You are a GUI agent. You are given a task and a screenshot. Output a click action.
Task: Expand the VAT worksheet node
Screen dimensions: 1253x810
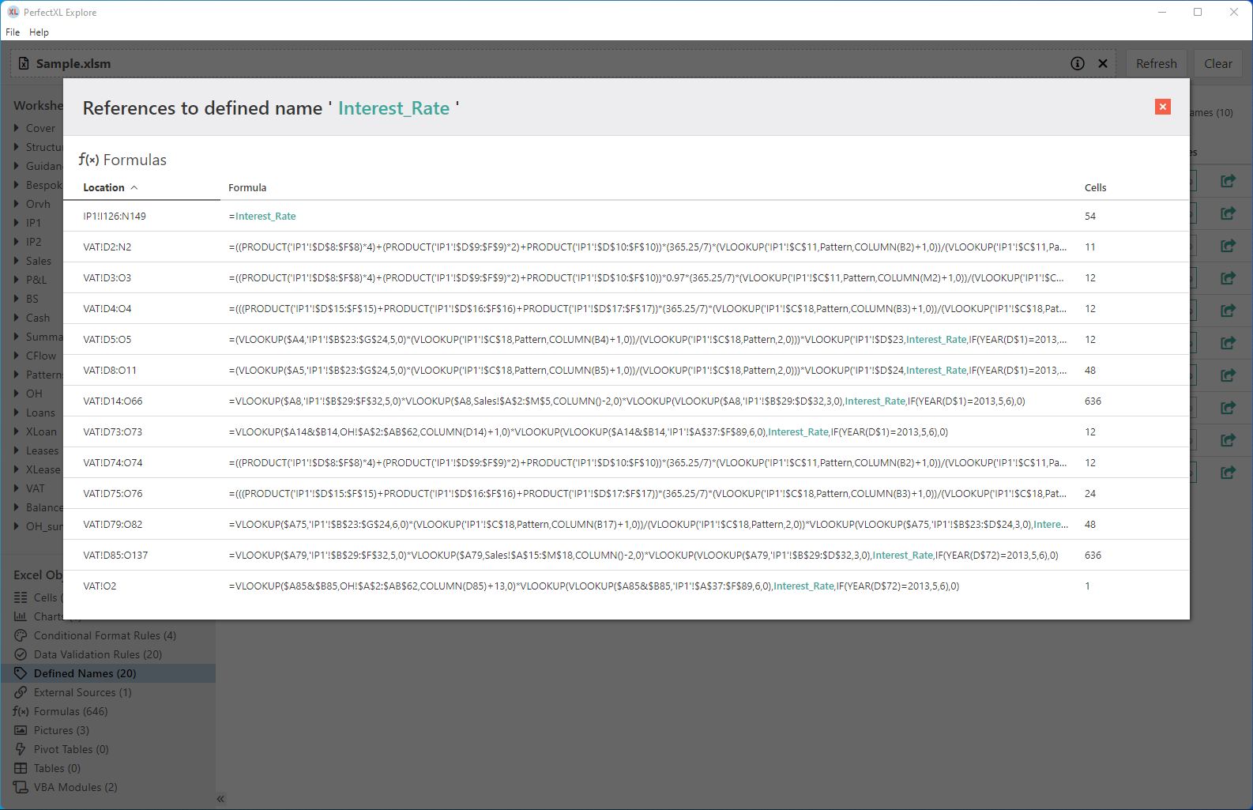tap(16, 488)
